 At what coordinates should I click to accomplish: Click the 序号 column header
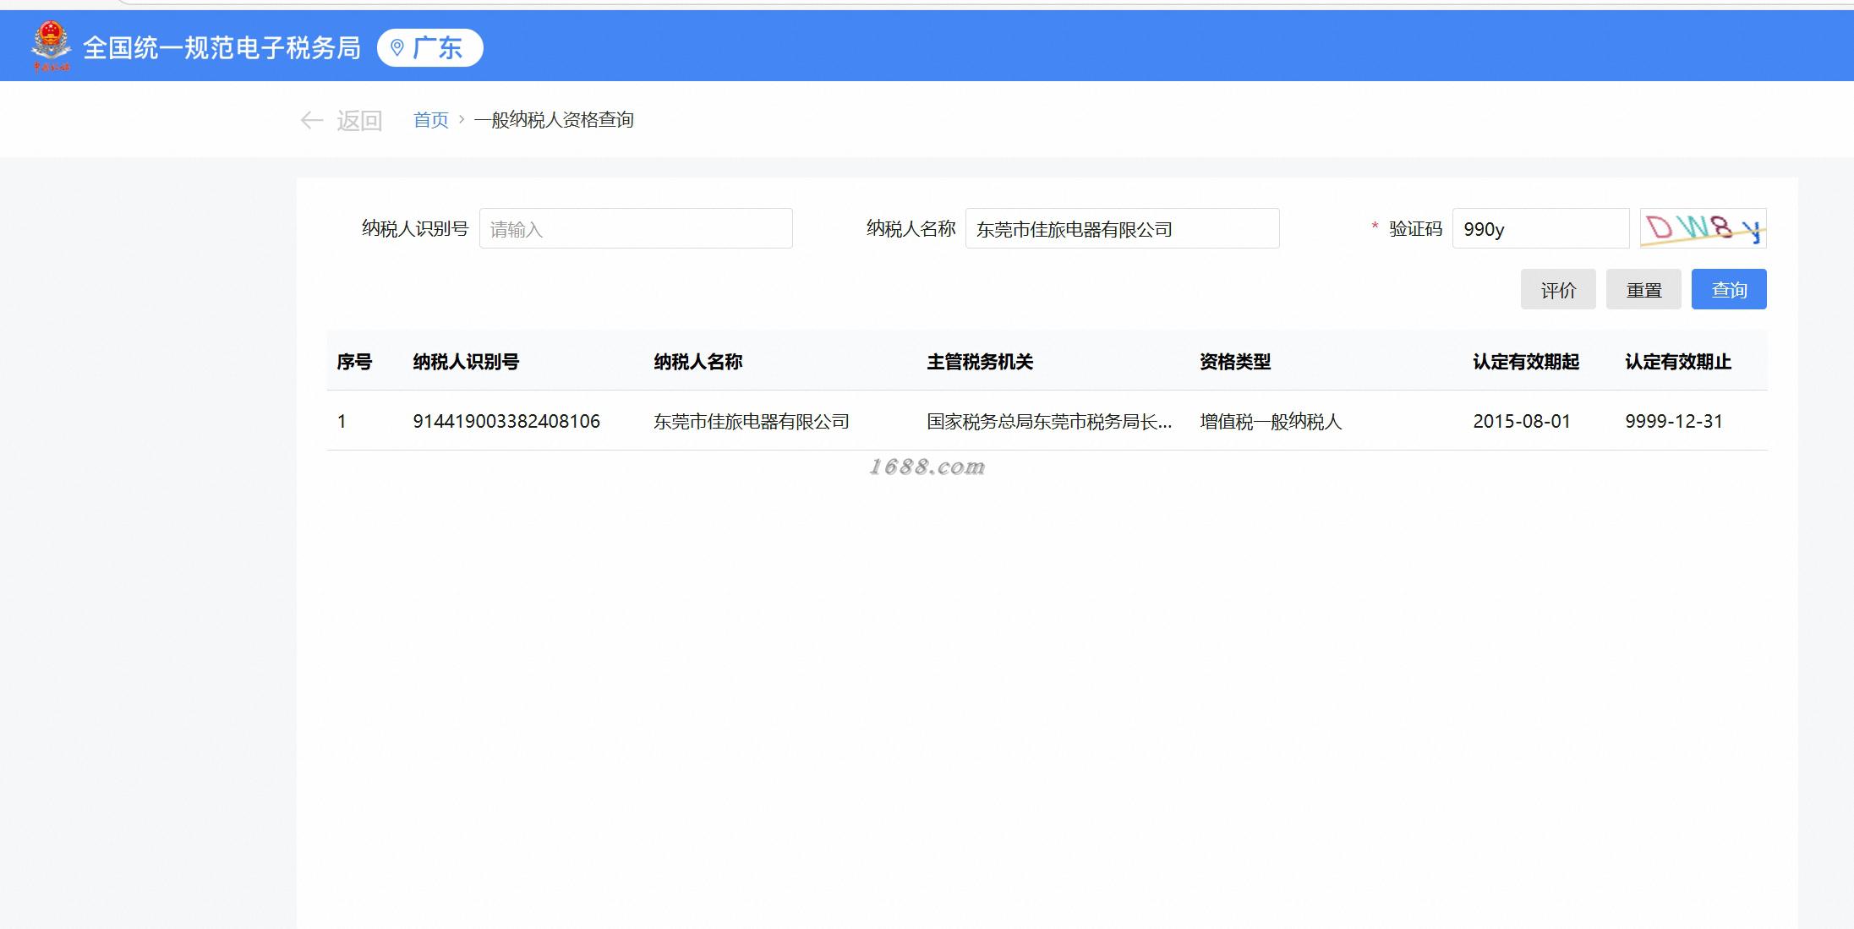click(354, 362)
